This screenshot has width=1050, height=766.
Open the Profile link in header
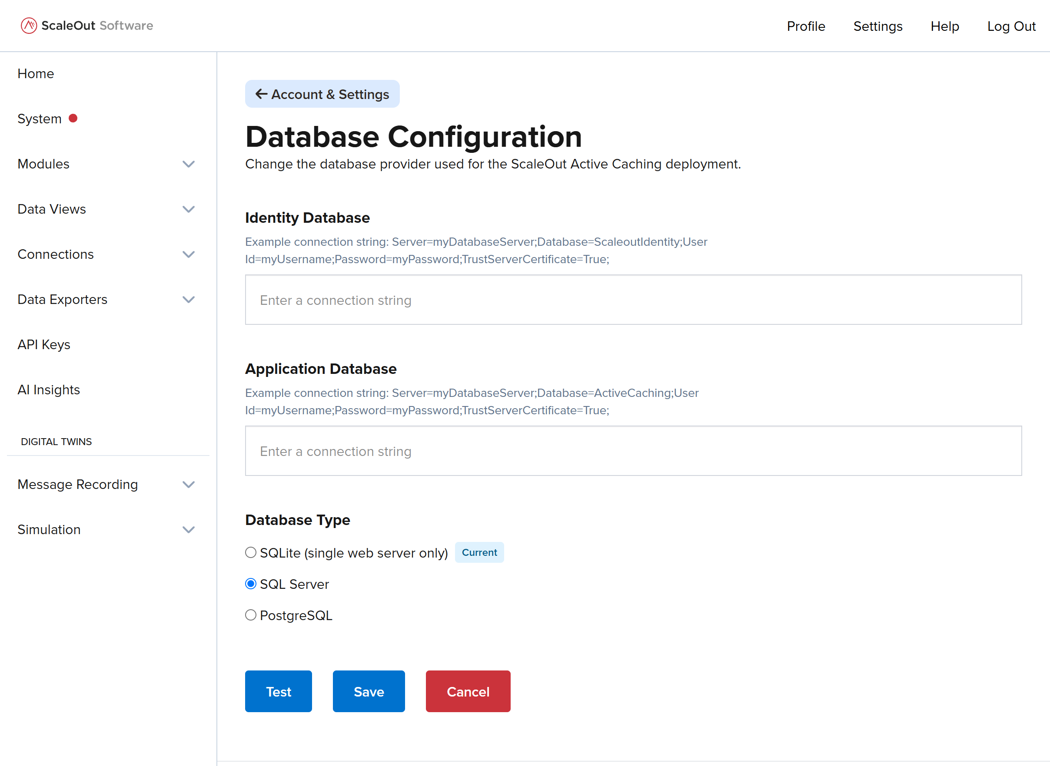point(806,26)
